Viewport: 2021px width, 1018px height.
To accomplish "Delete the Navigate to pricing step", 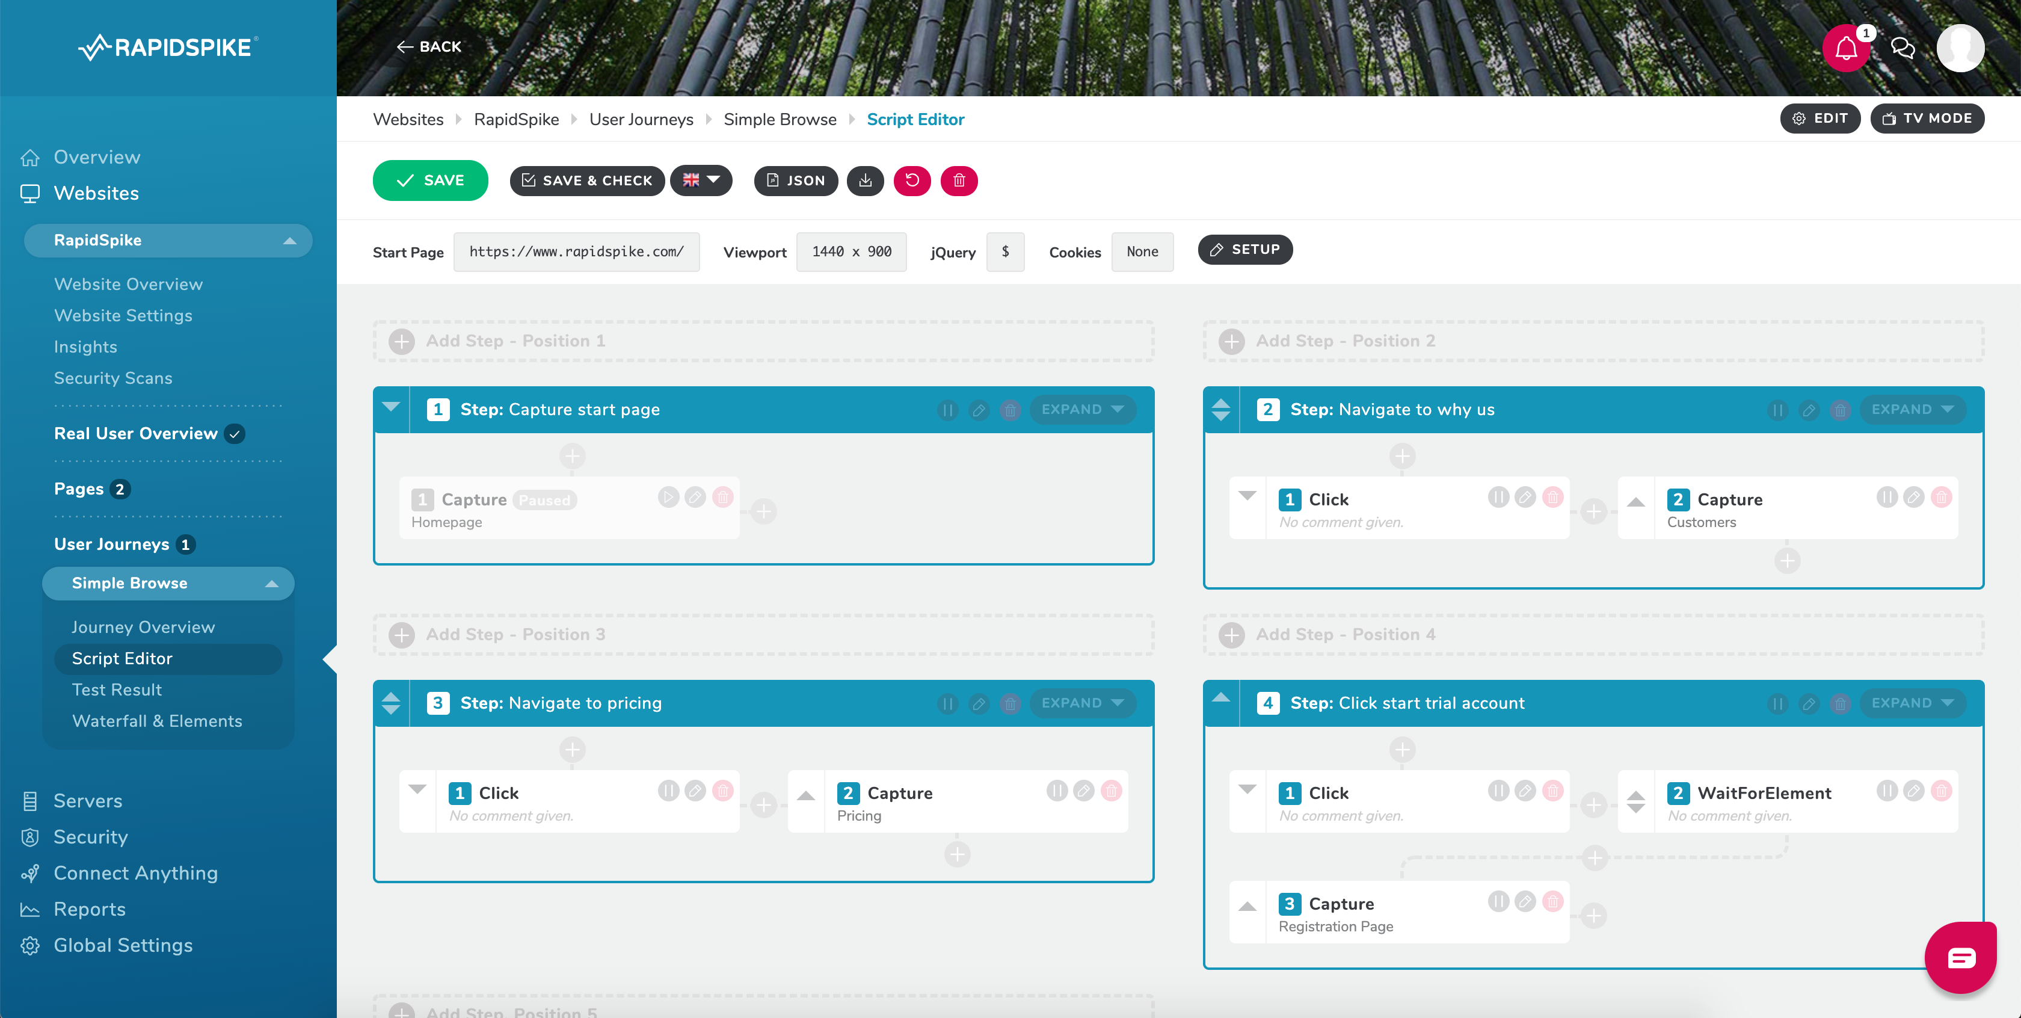I will (1010, 703).
